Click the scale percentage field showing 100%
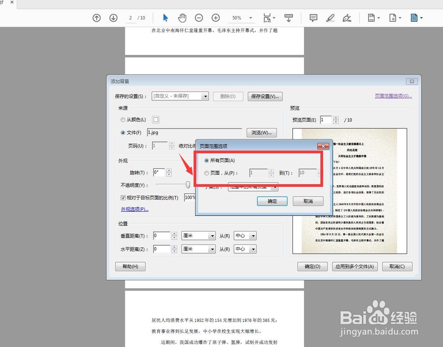The height and width of the screenshot is (347, 443). pyautogui.click(x=190, y=198)
